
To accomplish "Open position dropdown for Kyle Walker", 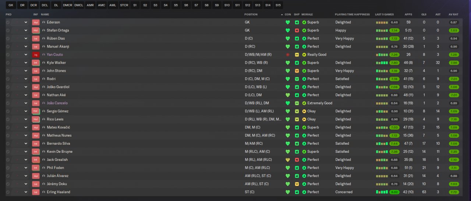I will point(26,63).
